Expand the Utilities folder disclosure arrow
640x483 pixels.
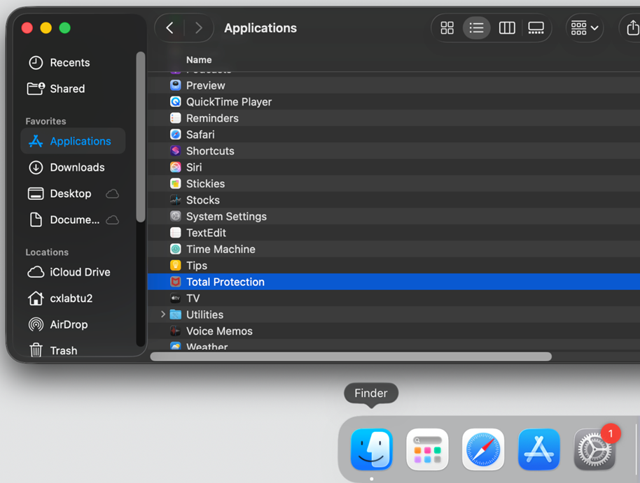[x=163, y=315]
